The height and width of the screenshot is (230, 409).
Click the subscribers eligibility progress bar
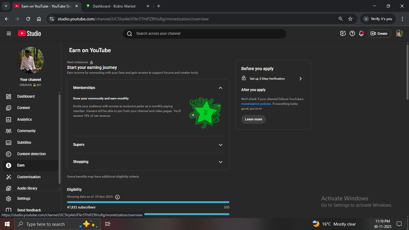click(x=148, y=202)
